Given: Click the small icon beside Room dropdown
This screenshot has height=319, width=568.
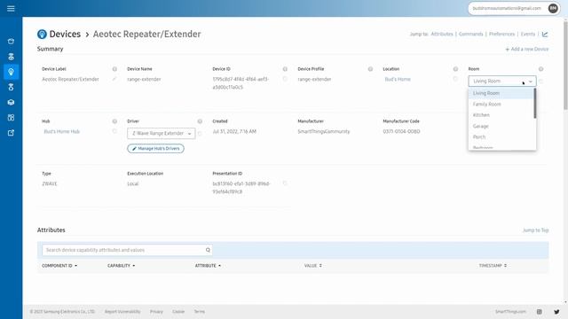Looking at the screenshot, I should 540,82.
